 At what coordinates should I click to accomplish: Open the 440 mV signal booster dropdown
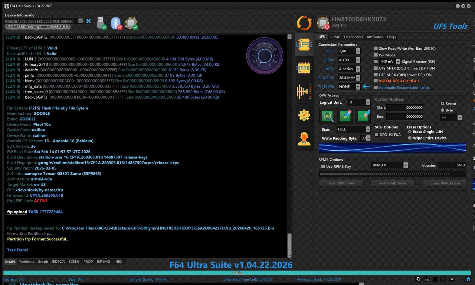pyautogui.click(x=398, y=62)
